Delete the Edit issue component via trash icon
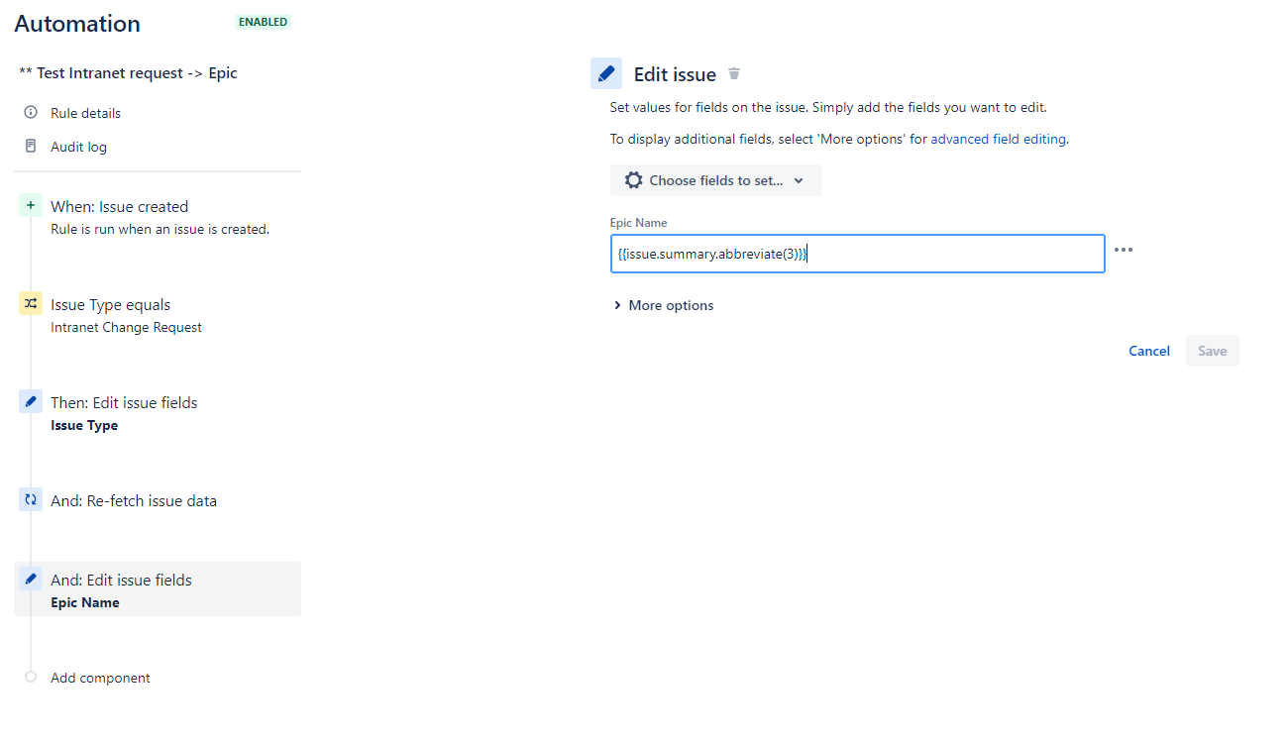The image size is (1288, 743). click(x=734, y=73)
